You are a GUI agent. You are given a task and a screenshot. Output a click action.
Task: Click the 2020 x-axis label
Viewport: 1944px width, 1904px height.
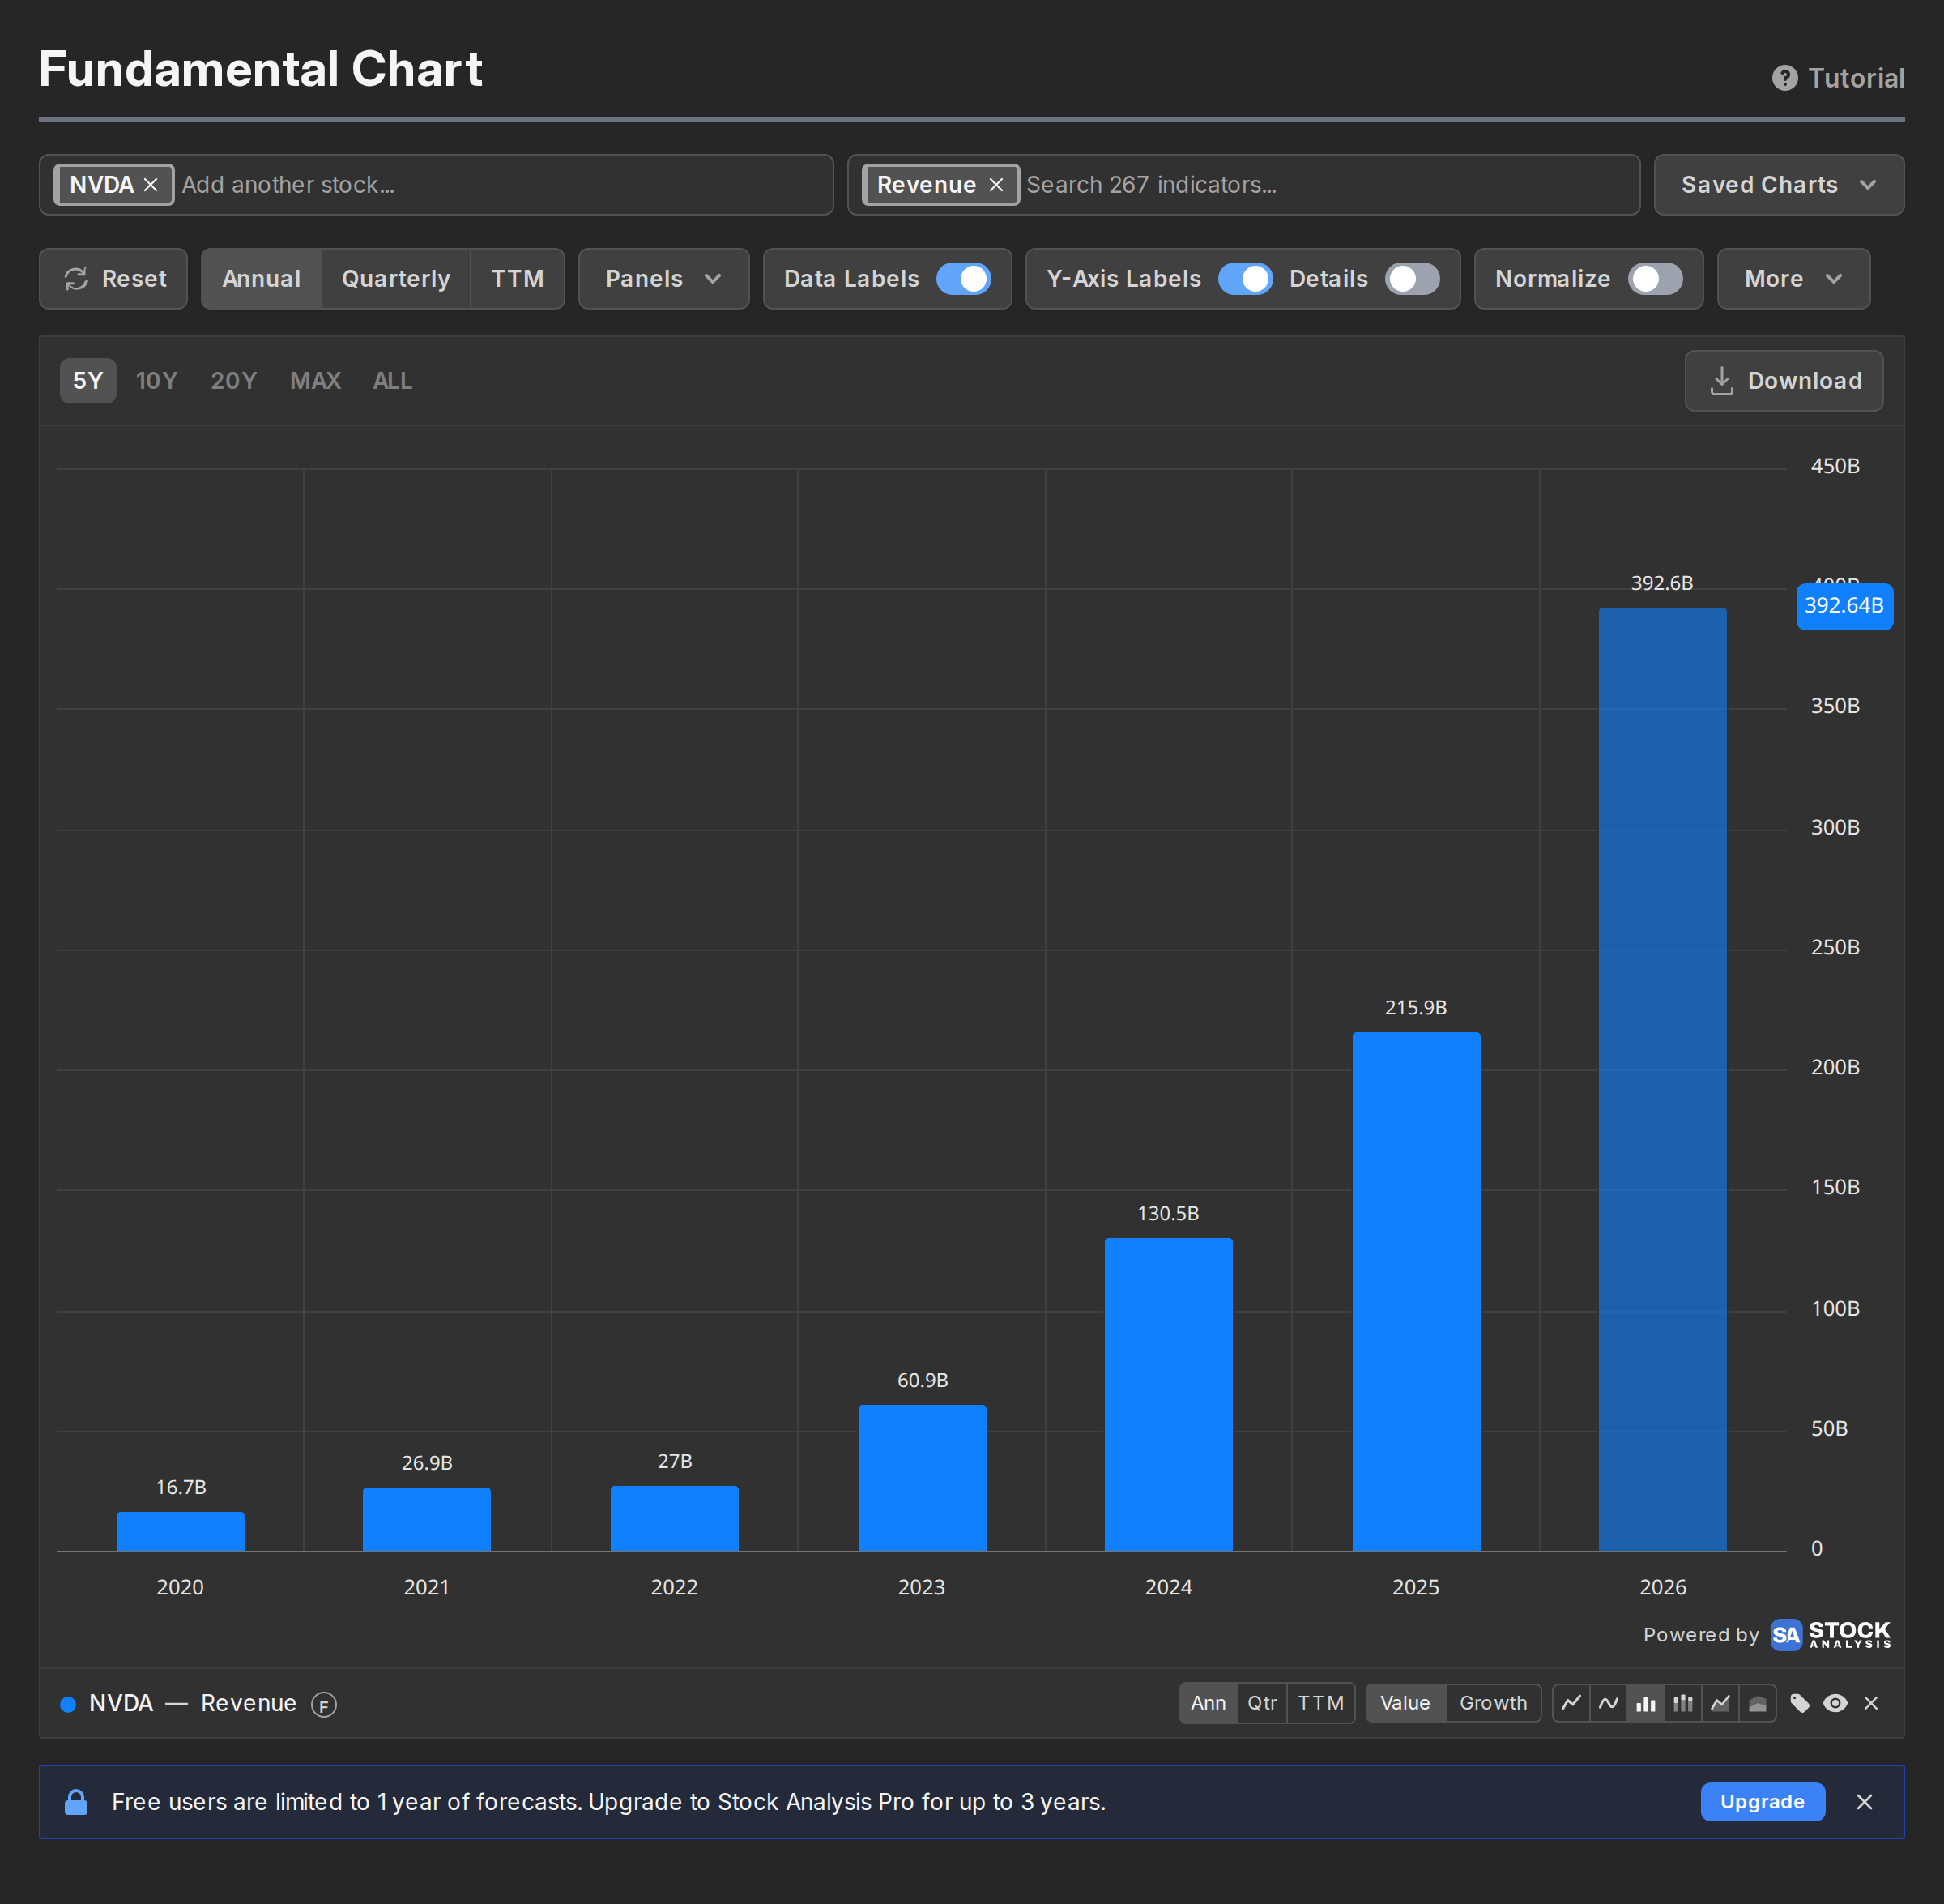[x=180, y=1588]
